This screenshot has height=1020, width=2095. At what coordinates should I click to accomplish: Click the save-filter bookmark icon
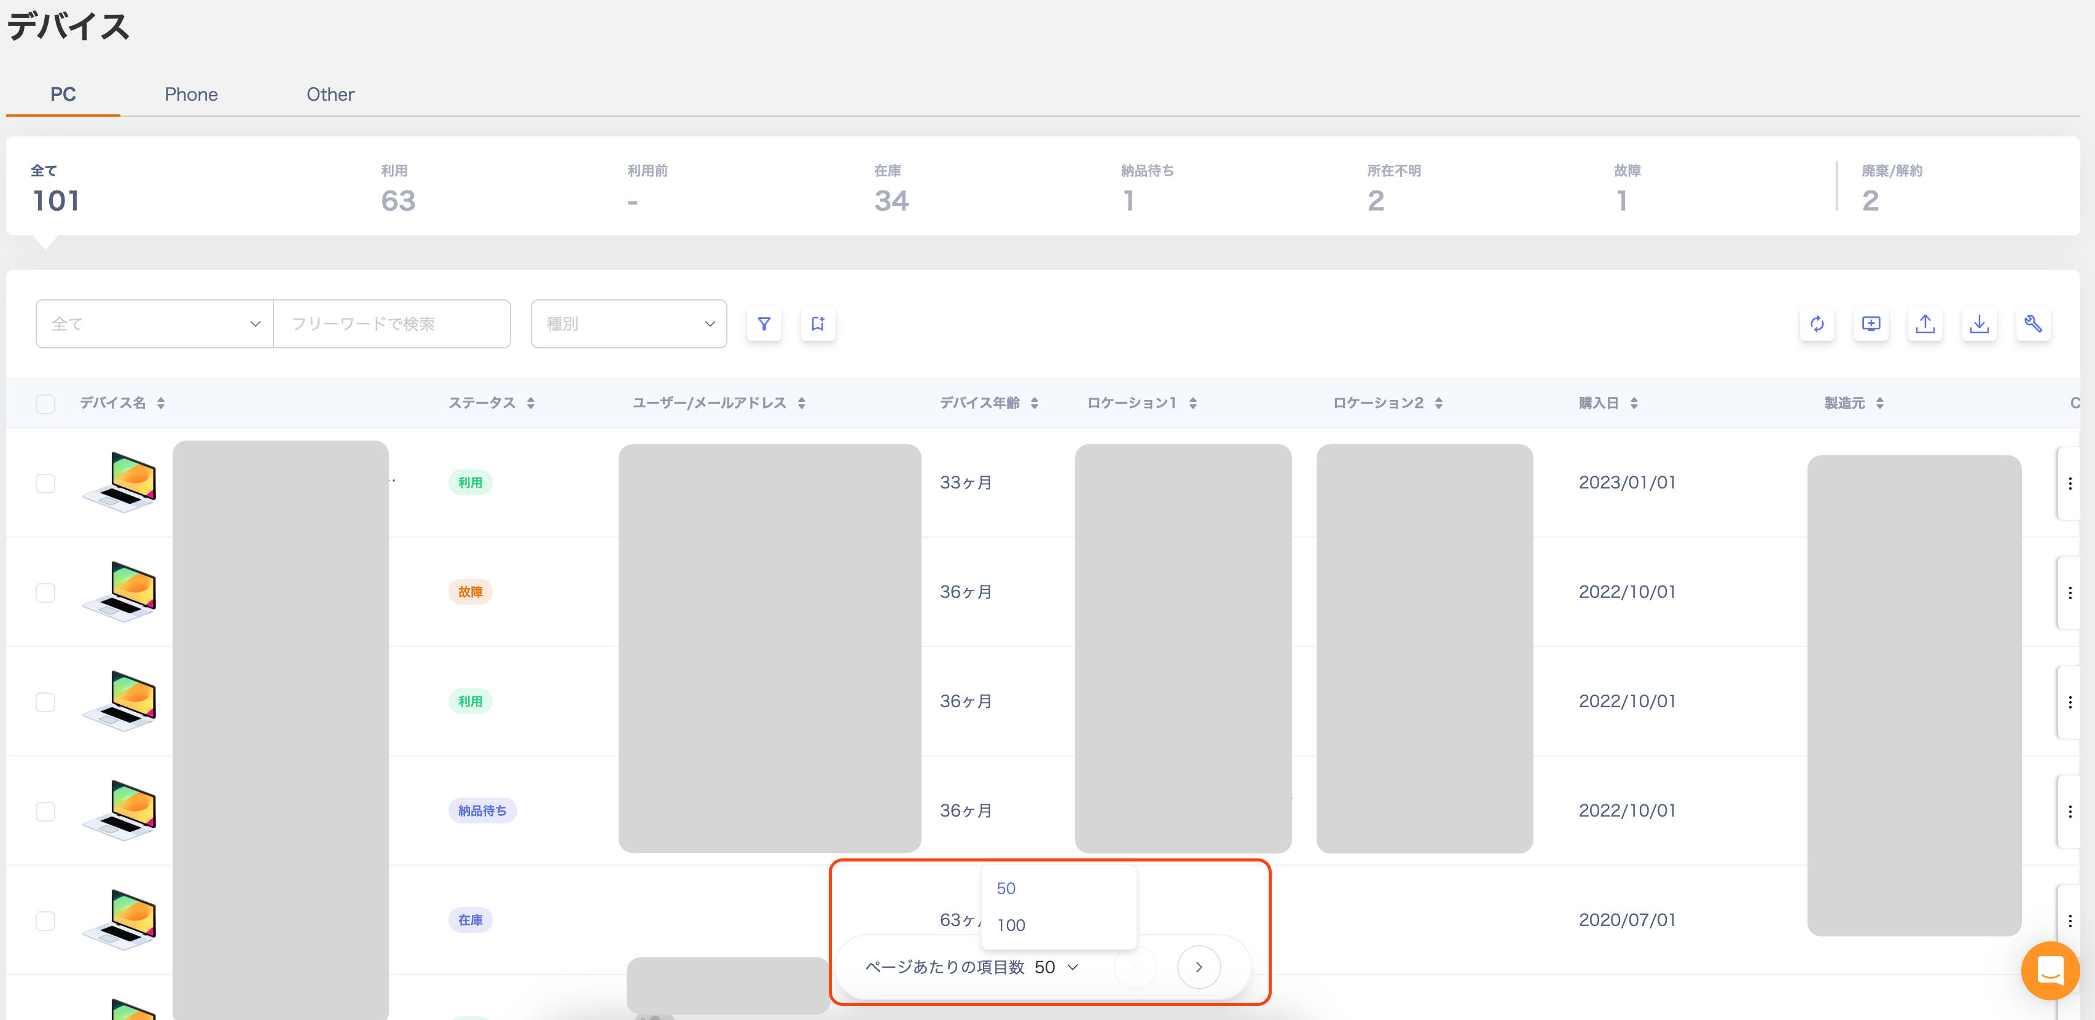click(x=817, y=324)
